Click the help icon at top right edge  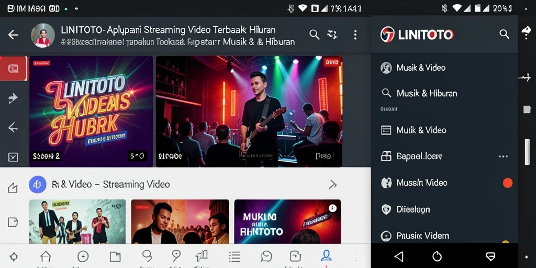[x=527, y=32]
